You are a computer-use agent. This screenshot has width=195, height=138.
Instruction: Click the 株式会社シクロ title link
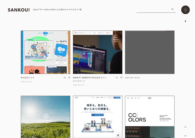[x=28, y=78]
